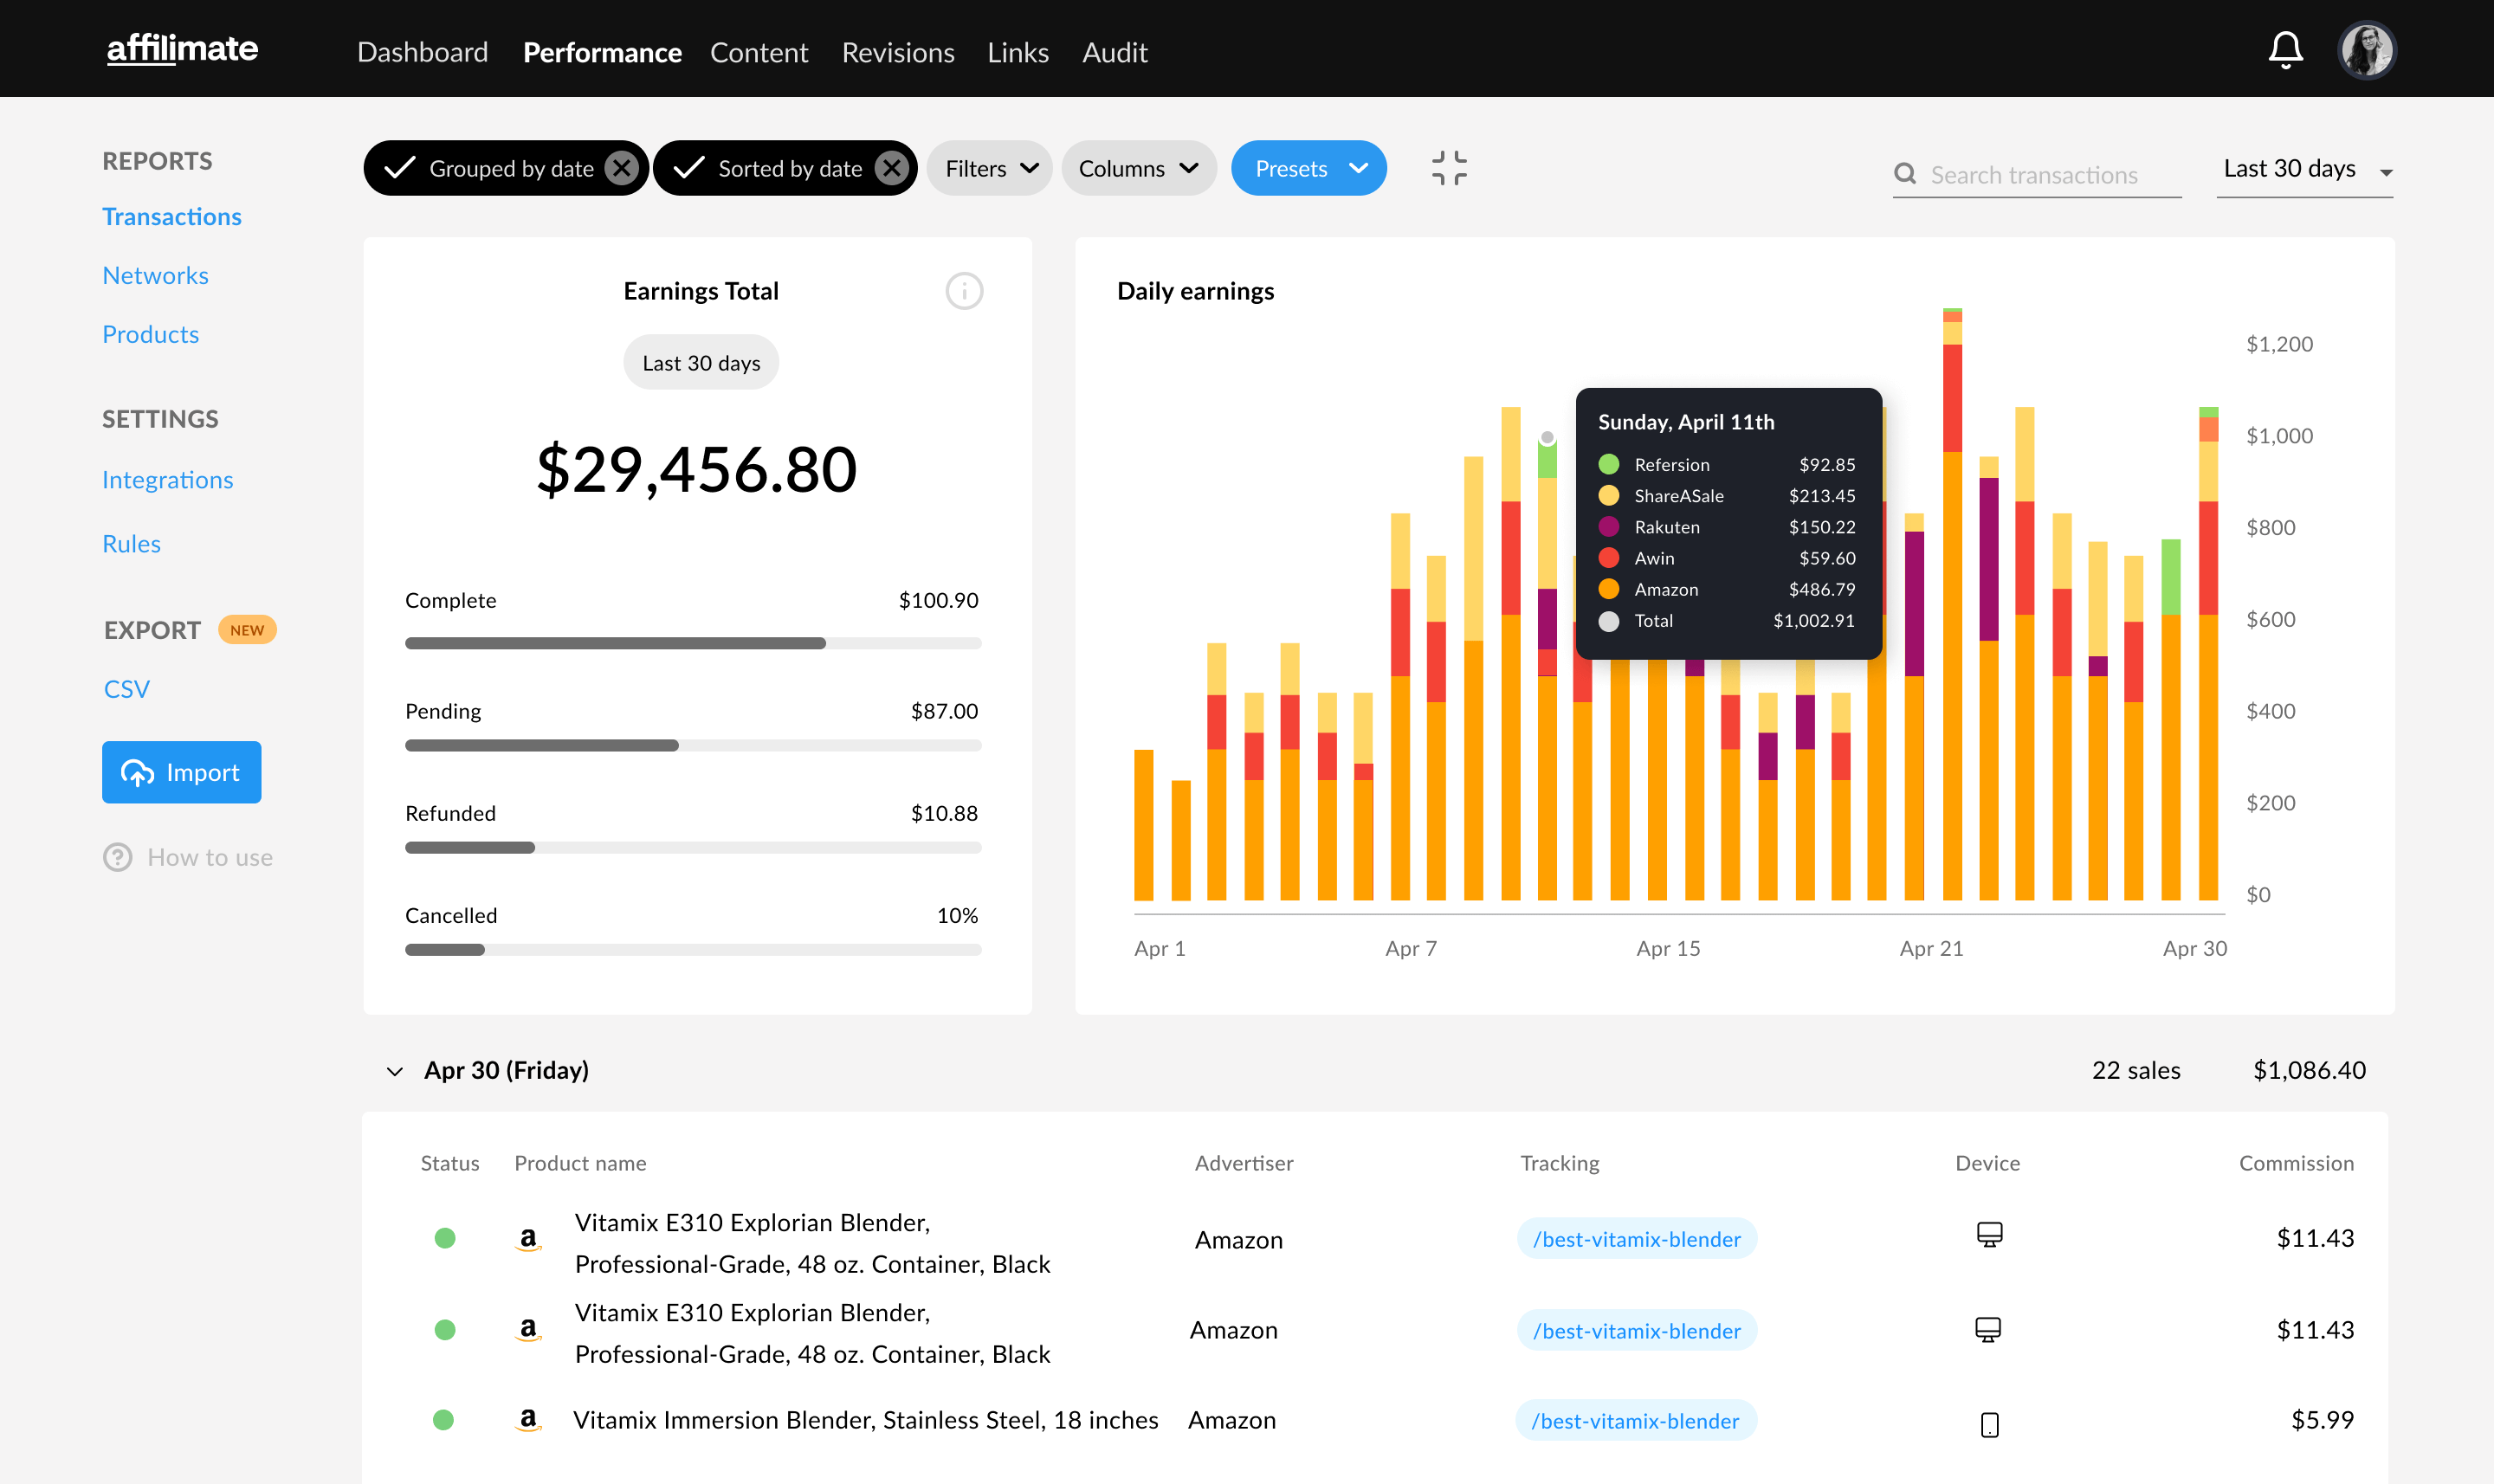Click the Products report link
2494x1484 pixels.
148,332
